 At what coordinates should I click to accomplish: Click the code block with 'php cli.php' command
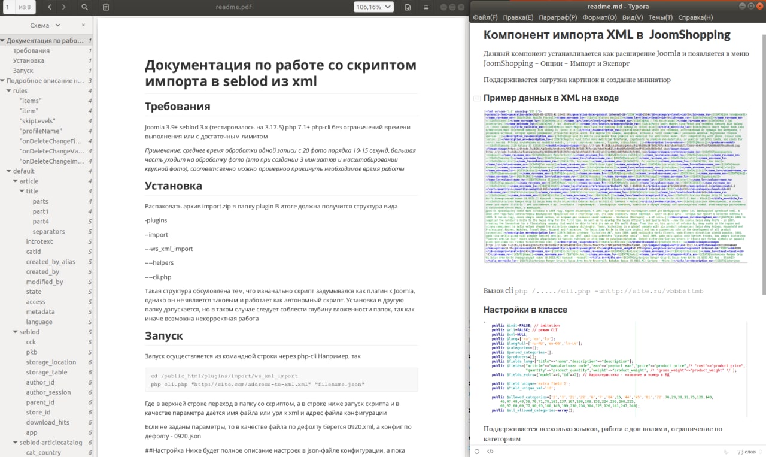pyautogui.click(x=281, y=380)
